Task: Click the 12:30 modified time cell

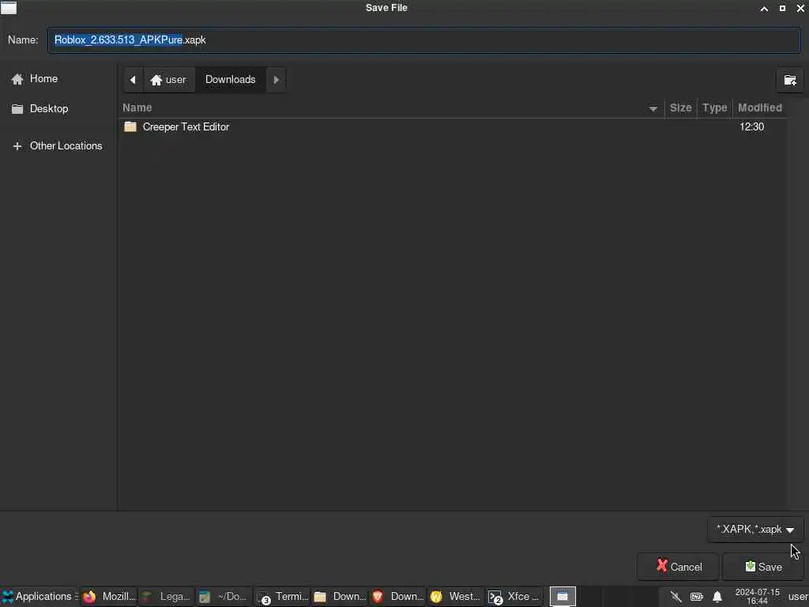Action: click(751, 126)
